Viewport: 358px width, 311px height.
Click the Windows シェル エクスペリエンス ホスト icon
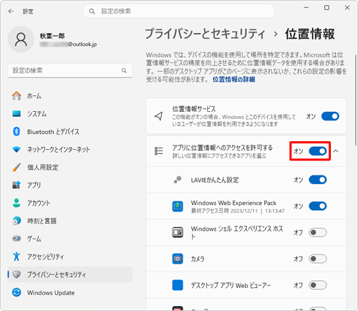178,232
